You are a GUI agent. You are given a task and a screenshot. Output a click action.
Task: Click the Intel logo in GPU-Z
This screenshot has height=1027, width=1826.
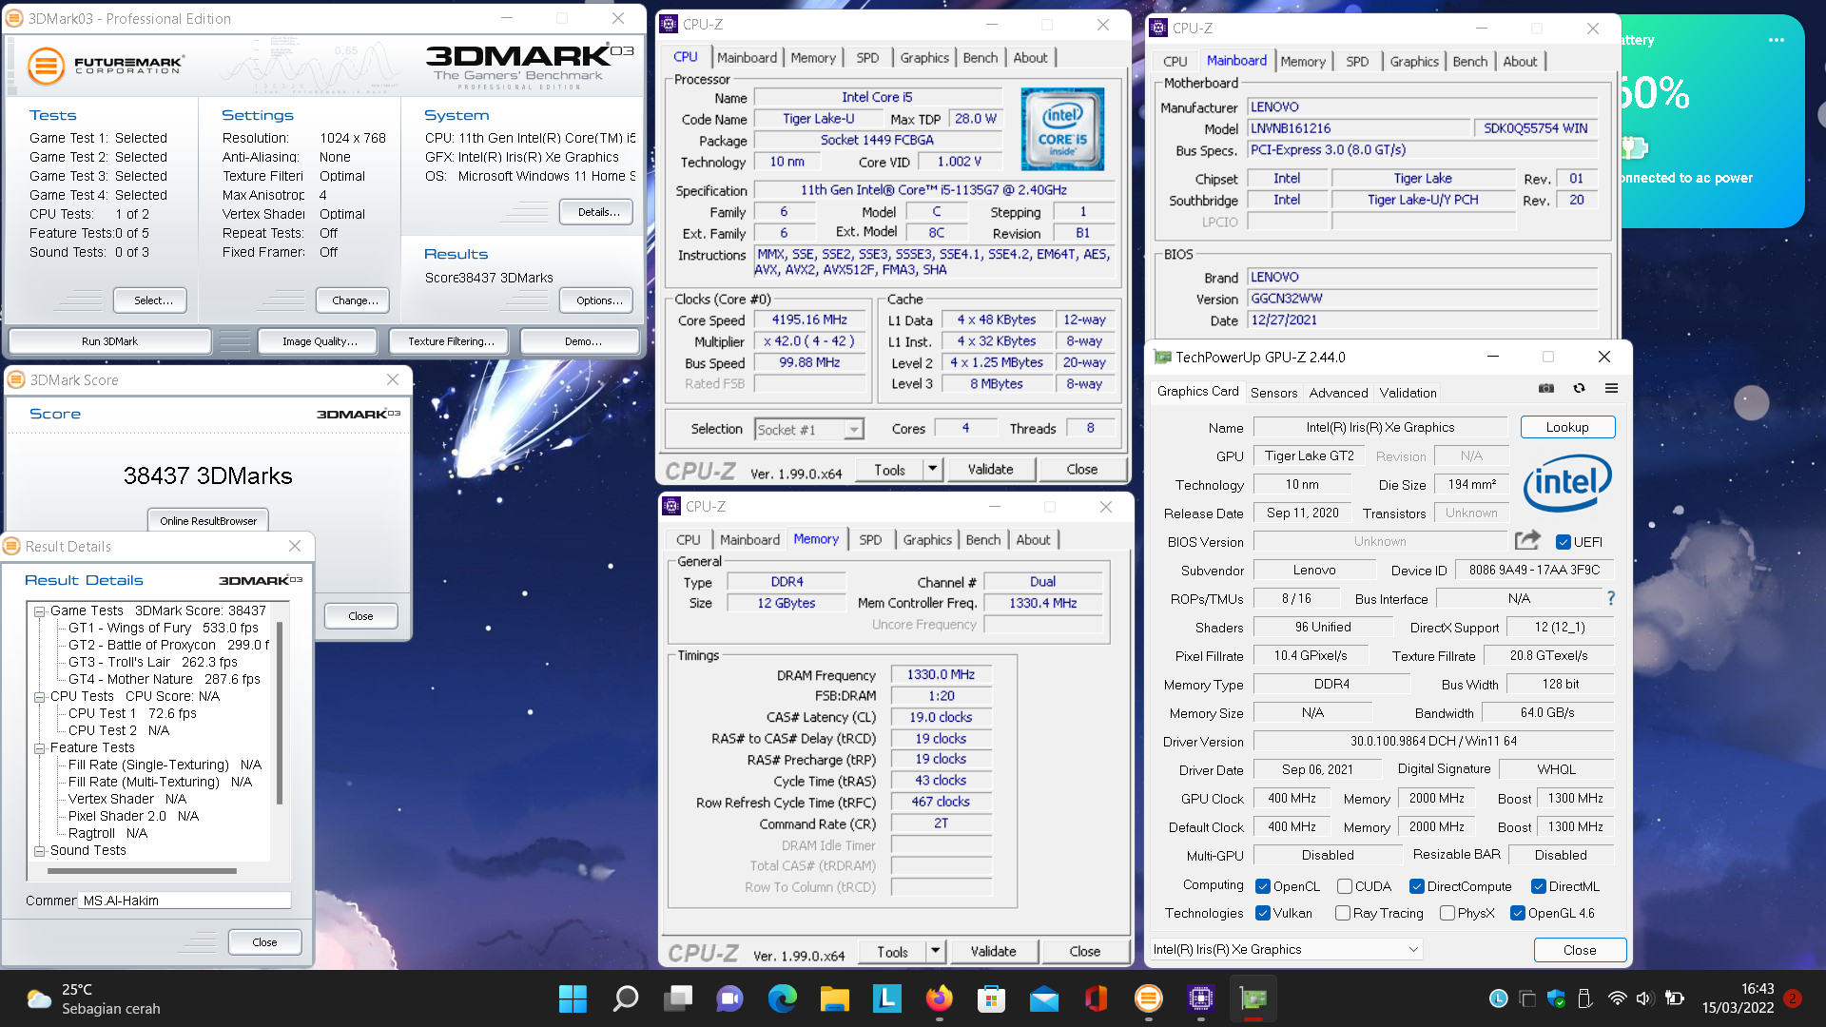[1567, 483]
